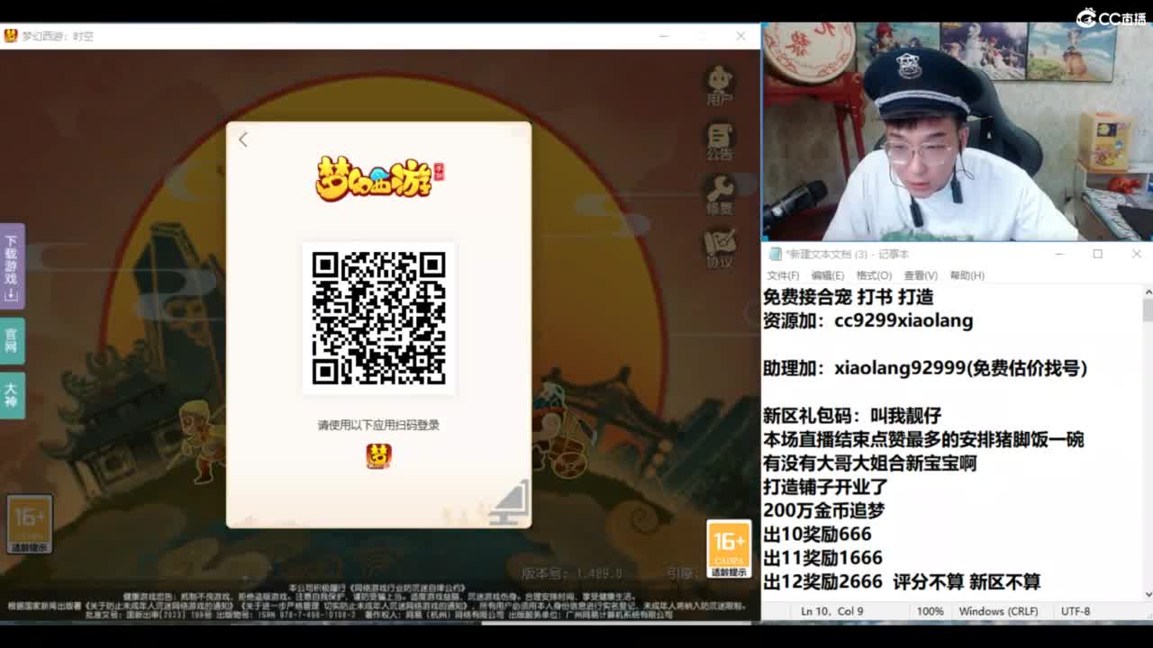Click line 出10奖励666

pyautogui.click(x=817, y=534)
